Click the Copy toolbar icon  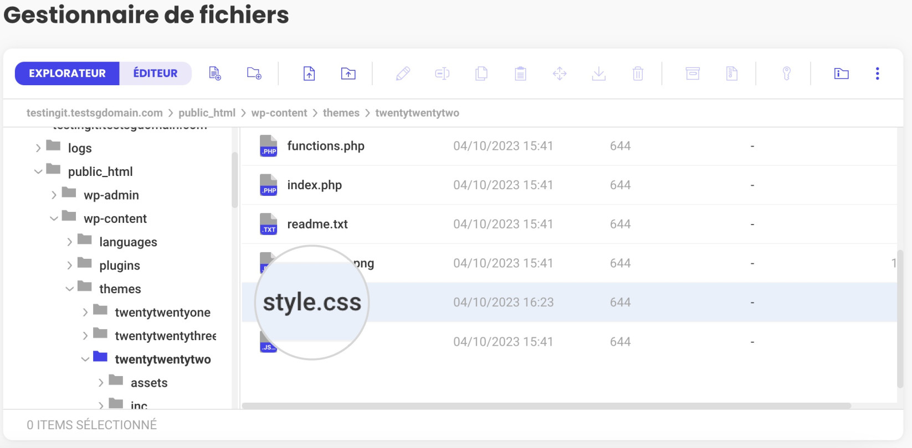[481, 73]
